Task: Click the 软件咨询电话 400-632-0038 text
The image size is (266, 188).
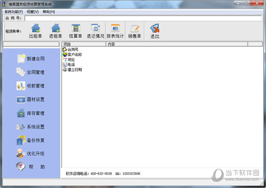Action: click(89, 174)
